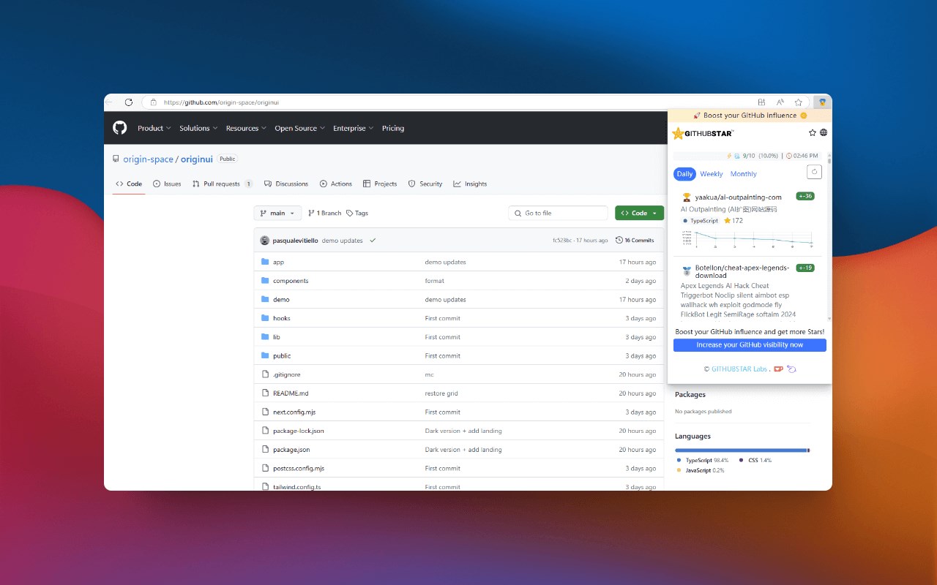Click the repository icon beside origin-space
The height and width of the screenshot is (585, 937).
(x=116, y=159)
